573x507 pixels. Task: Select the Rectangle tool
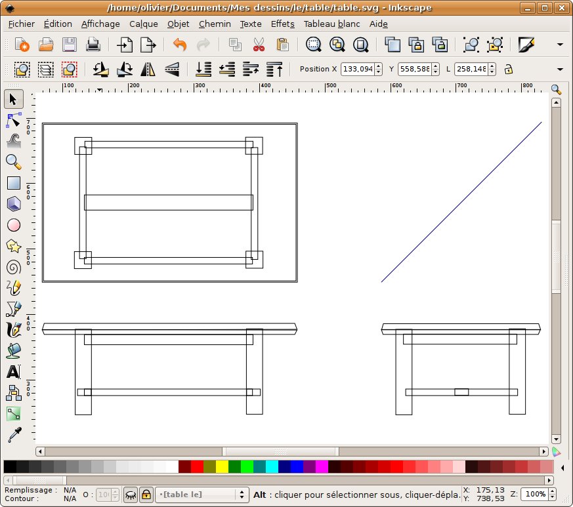point(14,183)
